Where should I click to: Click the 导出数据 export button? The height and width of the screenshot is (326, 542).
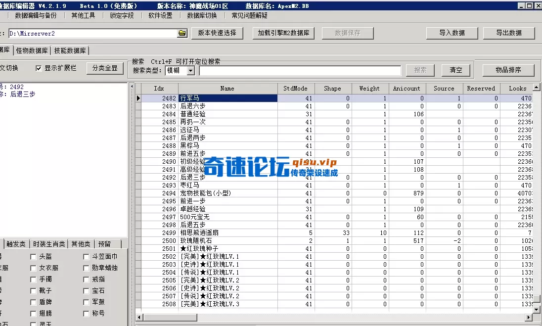[509, 34]
